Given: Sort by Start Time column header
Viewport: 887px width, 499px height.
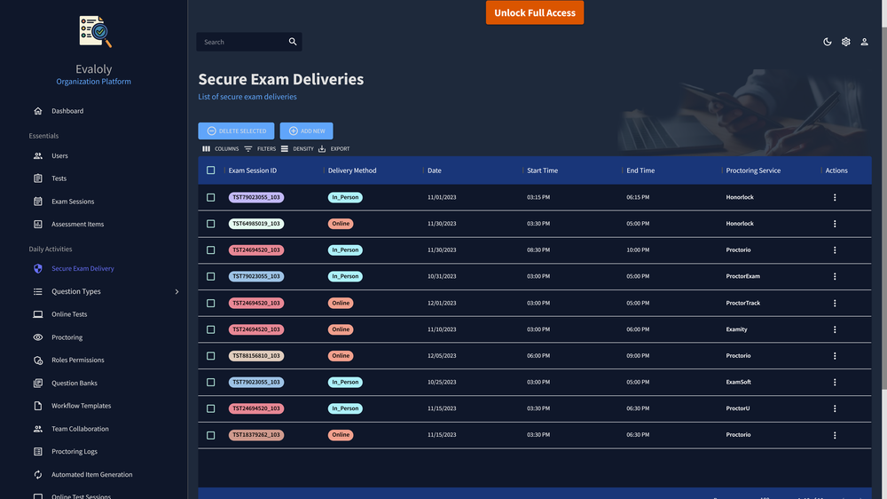Looking at the screenshot, I should coord(542,170).
